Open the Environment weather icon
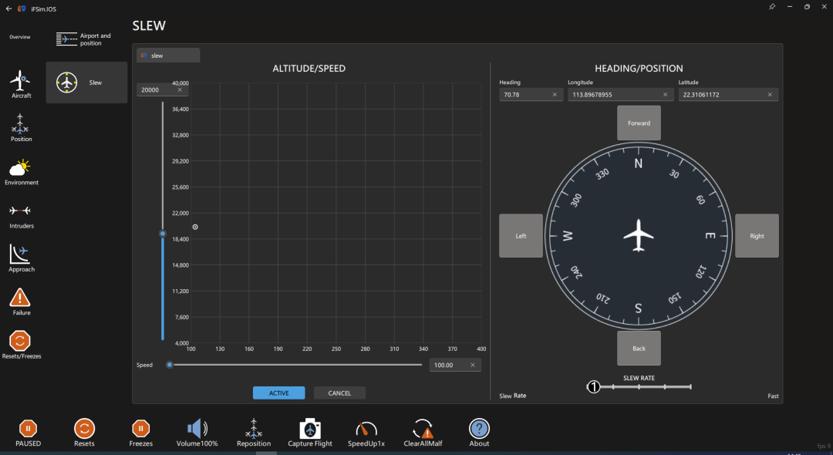Image resolution: width=833 pixels, height=455 pixels. (x=21, y=168)
